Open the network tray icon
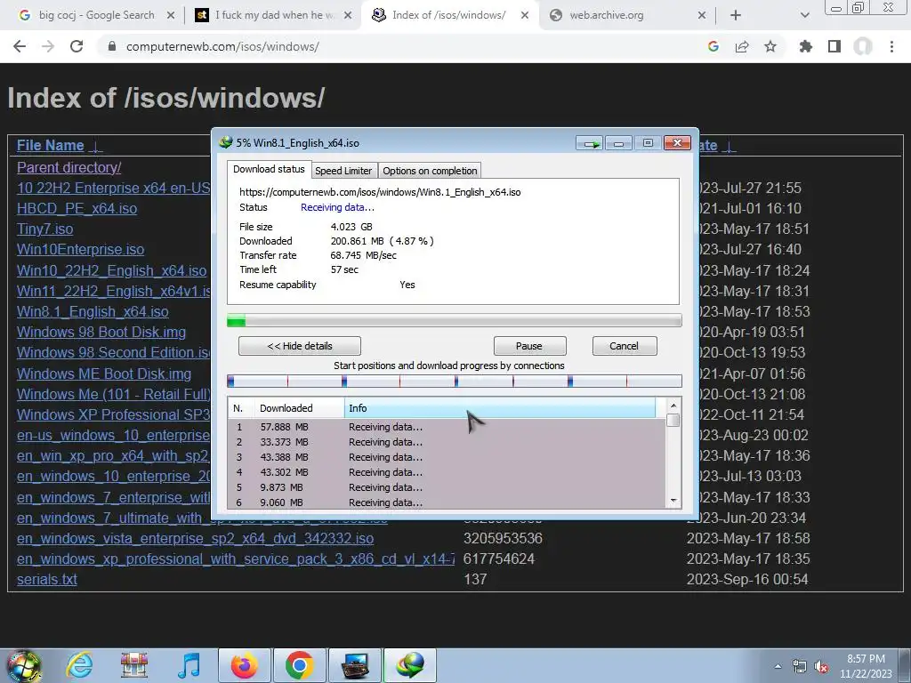This screenshot has width=911, height=683. pos(800,667)
